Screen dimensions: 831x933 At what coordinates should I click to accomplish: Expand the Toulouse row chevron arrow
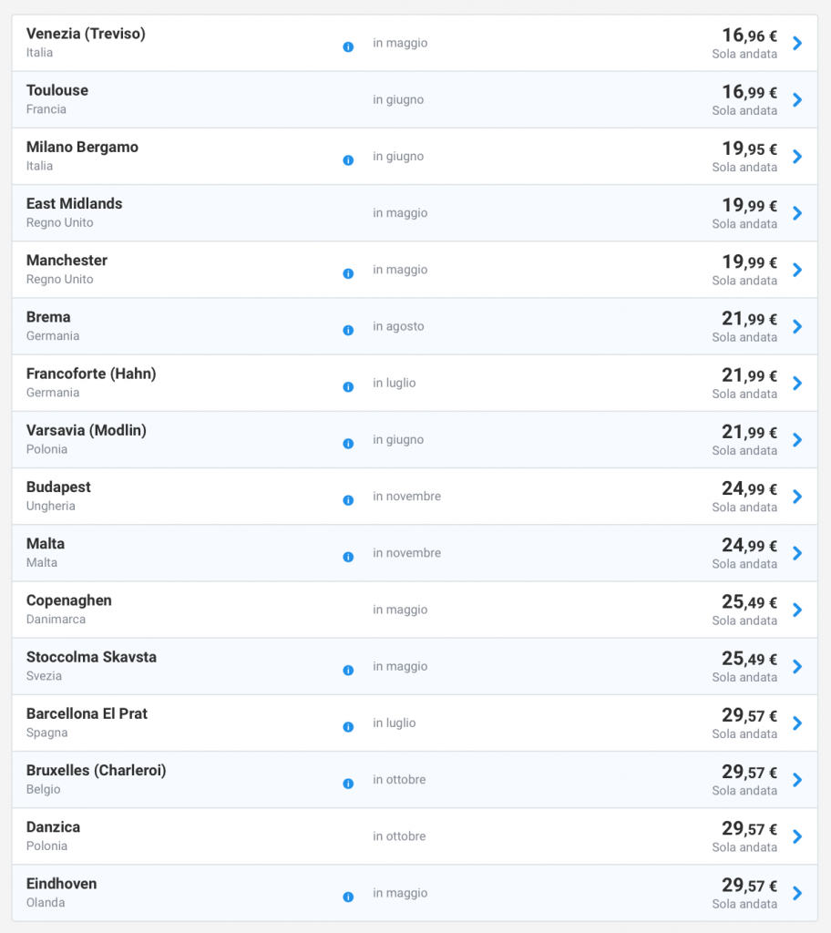[797, 99]
